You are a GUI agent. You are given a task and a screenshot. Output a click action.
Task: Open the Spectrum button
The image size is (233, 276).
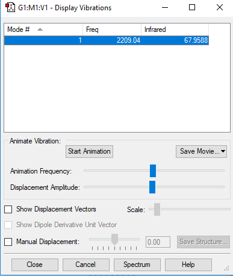pyautogui.click(x=137, y=265)
